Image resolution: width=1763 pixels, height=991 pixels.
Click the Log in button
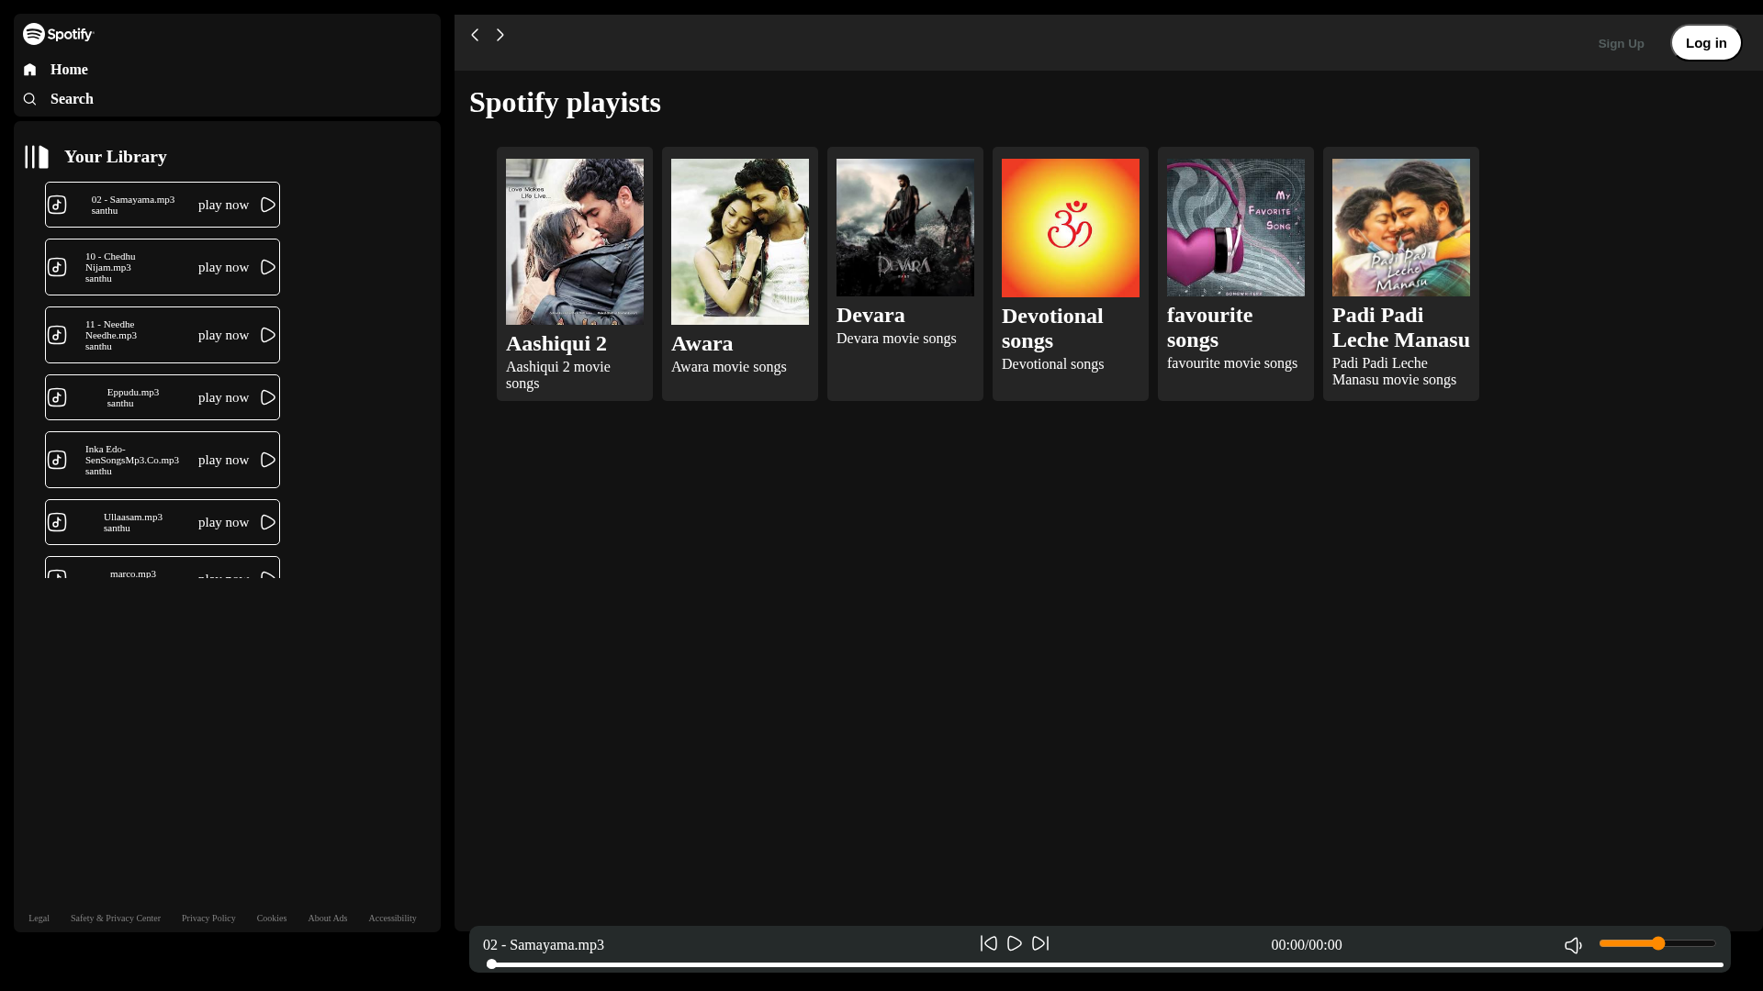tap(1706, 43)
